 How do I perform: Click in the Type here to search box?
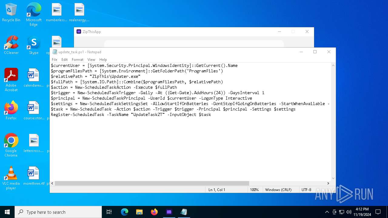point(58,212)
